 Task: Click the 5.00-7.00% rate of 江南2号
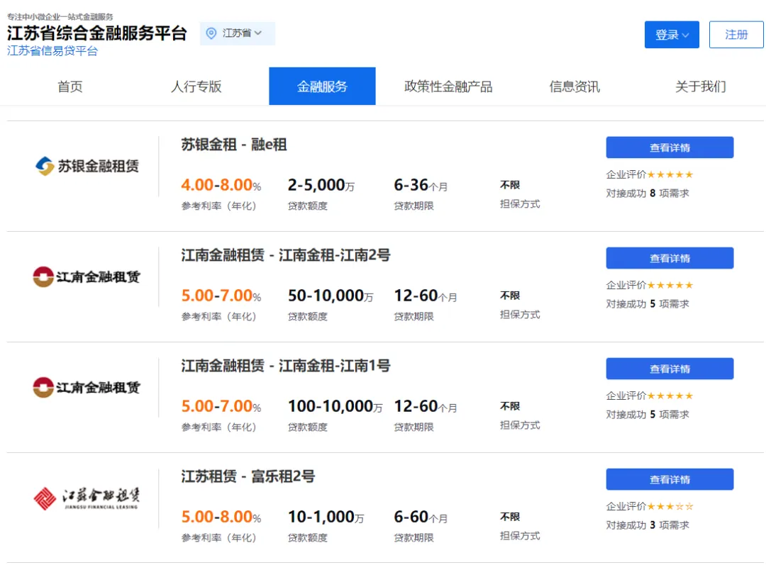click(221, 296)
